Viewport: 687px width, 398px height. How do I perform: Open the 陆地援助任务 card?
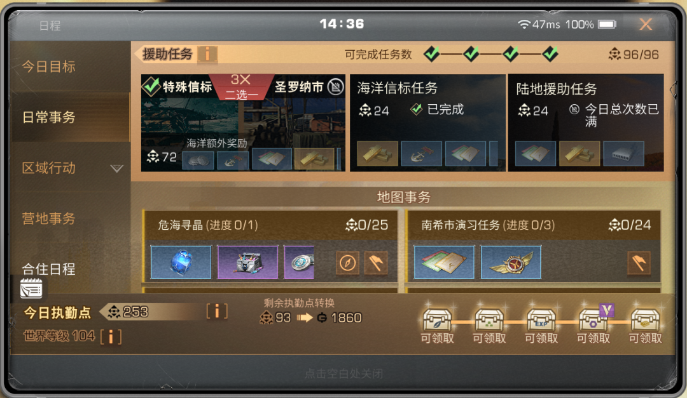586,123
